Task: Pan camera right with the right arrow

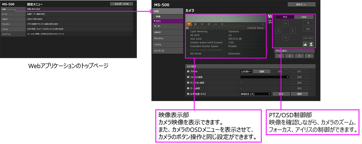Action: click(x=292, y=30)
